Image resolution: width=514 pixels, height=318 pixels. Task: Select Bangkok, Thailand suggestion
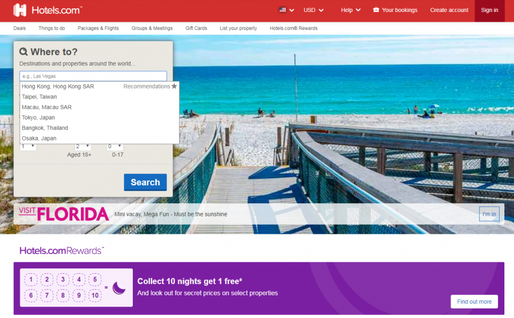99,128
